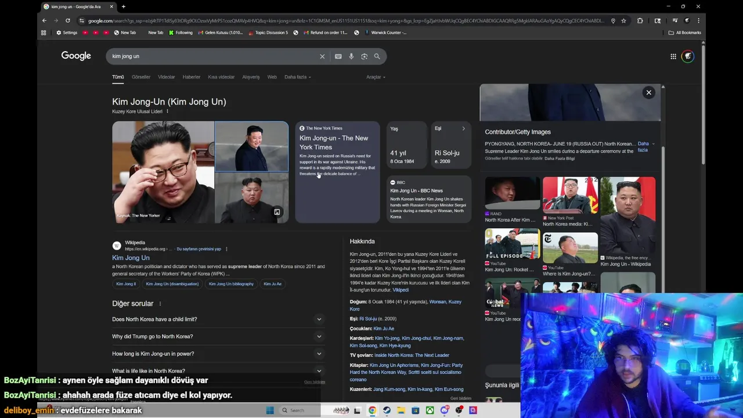Open Microsoft Store from the taskbar
743x418 pixels.
(415, 410)
